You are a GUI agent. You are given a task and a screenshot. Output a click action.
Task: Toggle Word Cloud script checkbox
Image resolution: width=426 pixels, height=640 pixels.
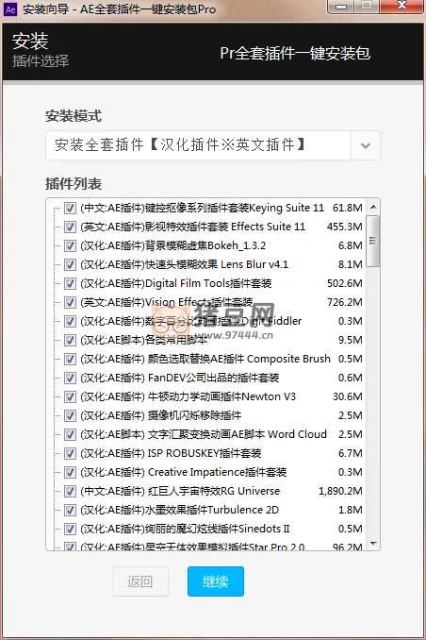(70, 435)
